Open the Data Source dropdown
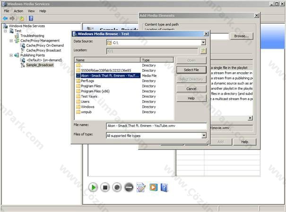This screenshot has height=212, width=286. click(203, 42)
